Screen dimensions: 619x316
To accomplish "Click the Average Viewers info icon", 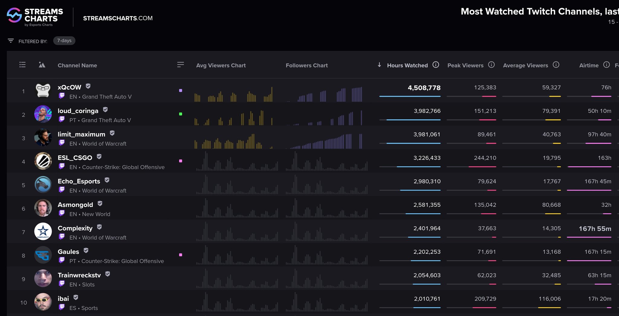I will 556,65.
